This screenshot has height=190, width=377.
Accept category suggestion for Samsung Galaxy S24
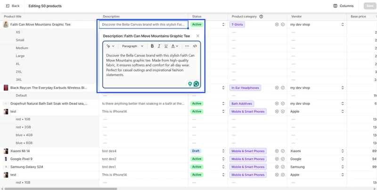click(283, 167)
